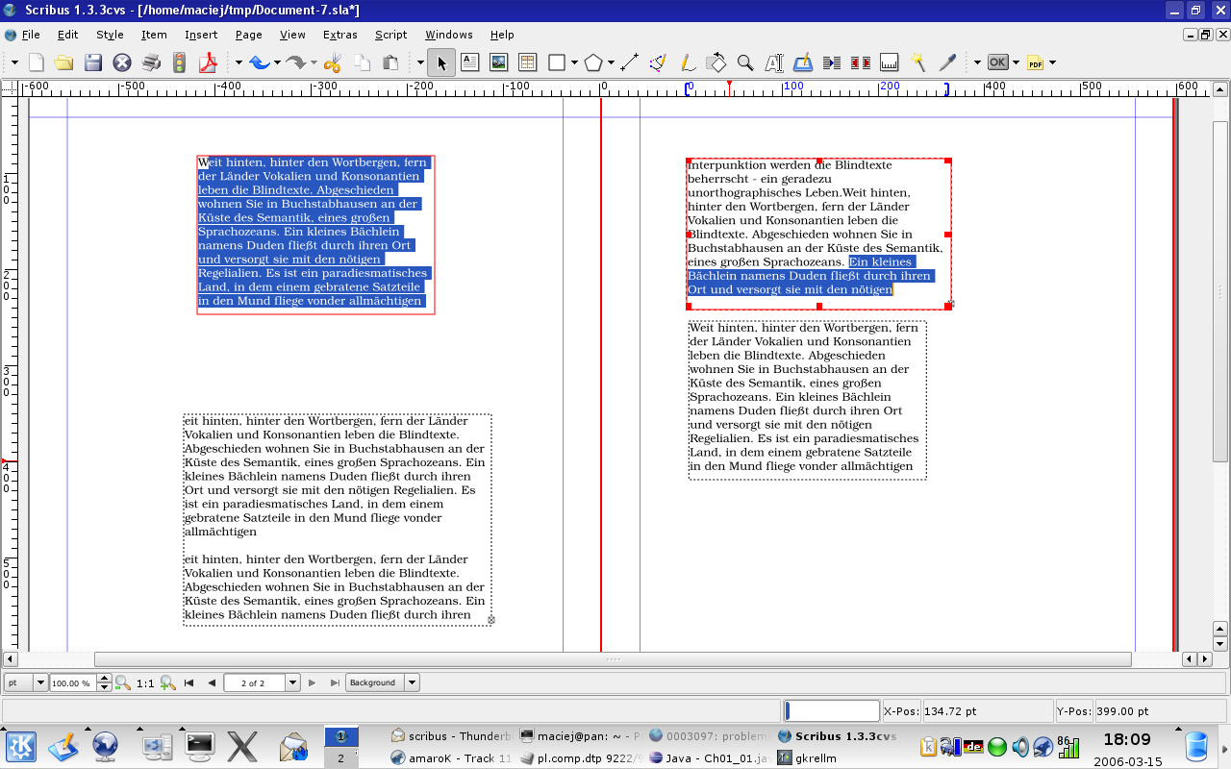Click the 1:1 zoom button
The height and width of the screenshot is (769, 1231).
point(145,682)
